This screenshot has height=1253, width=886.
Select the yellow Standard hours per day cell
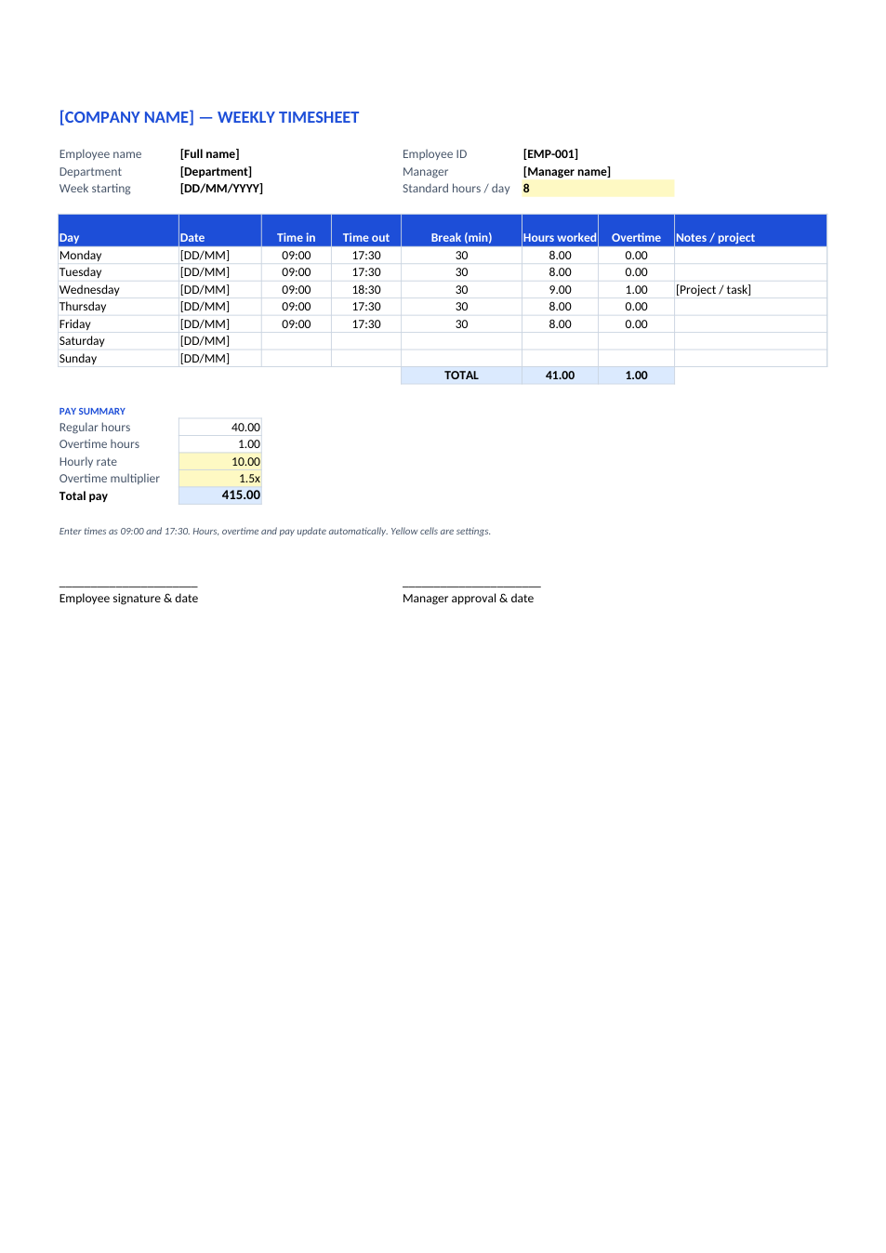[x=598, y=189]
